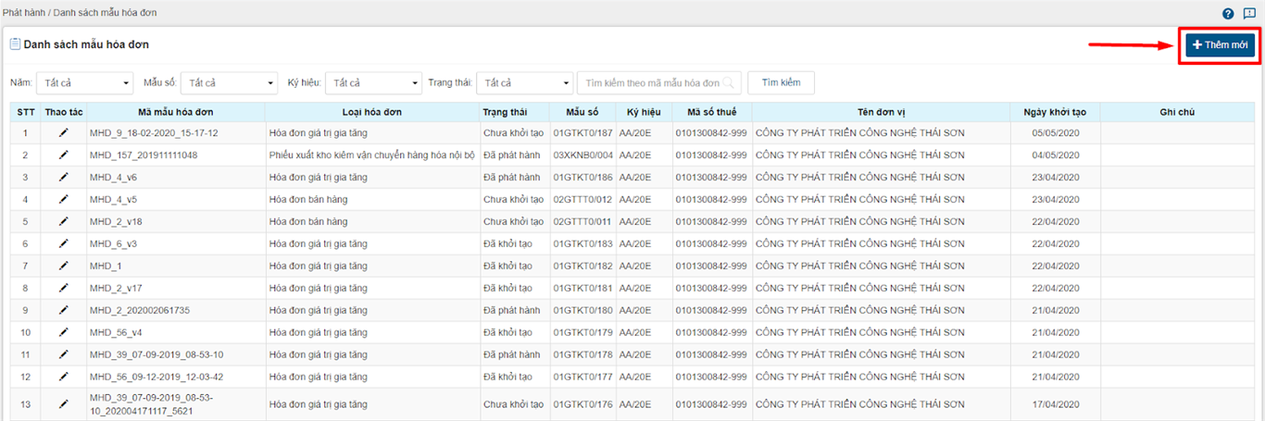Click the Phát hành breadcrumb link
Image resolution: width=1265 pixels, height=421 pixels.
point(23,12)
